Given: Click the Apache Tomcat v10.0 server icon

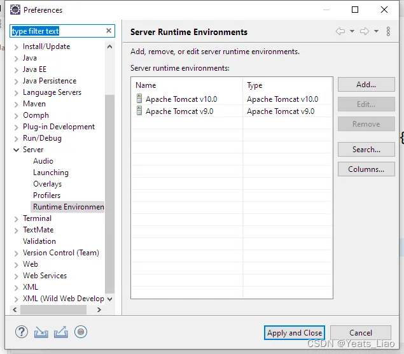Looking at the screenshot, I should [139, 99].
